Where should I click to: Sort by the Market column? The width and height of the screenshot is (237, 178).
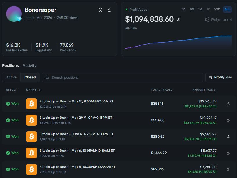point(34,90)
